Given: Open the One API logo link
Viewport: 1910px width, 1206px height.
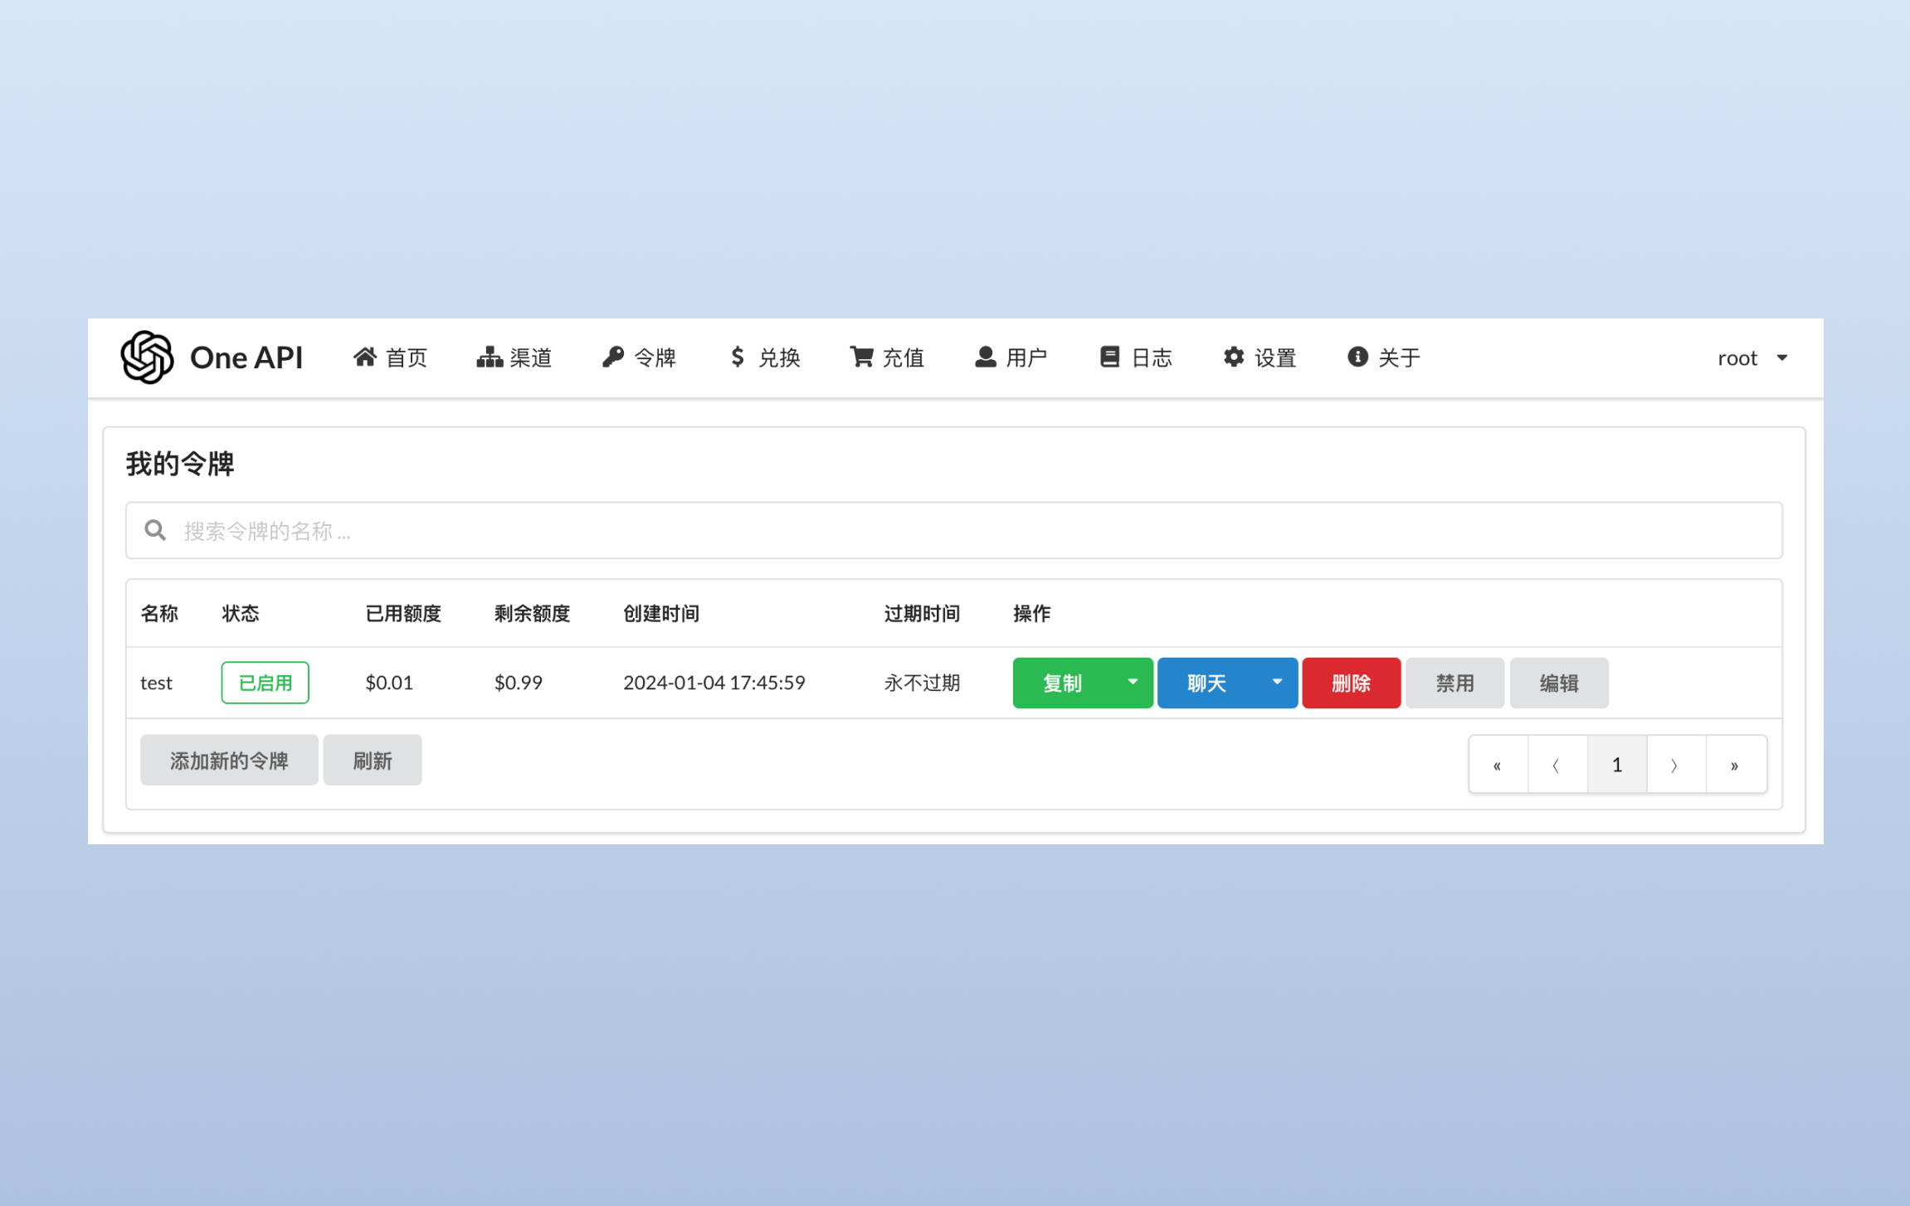Looking at the screenshot, I should tap(212, 357).
